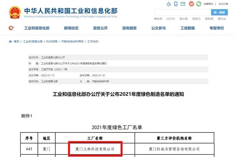Open the 访客预约 link

point(208,4)
